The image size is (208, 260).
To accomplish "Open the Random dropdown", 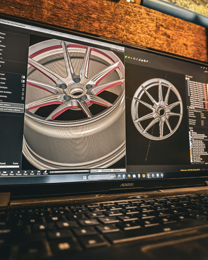I will pos(120,170).
